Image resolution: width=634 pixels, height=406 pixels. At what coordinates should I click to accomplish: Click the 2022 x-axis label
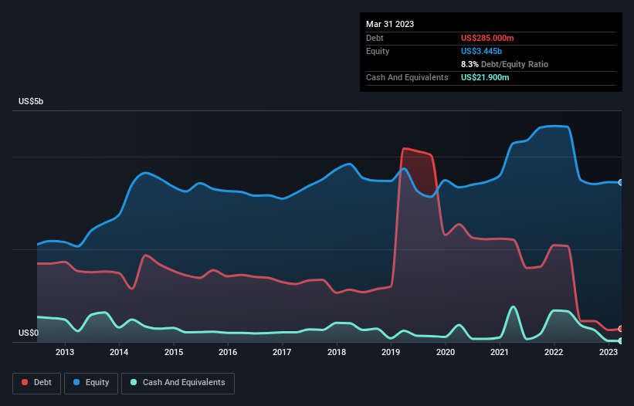tap(554, 352)
